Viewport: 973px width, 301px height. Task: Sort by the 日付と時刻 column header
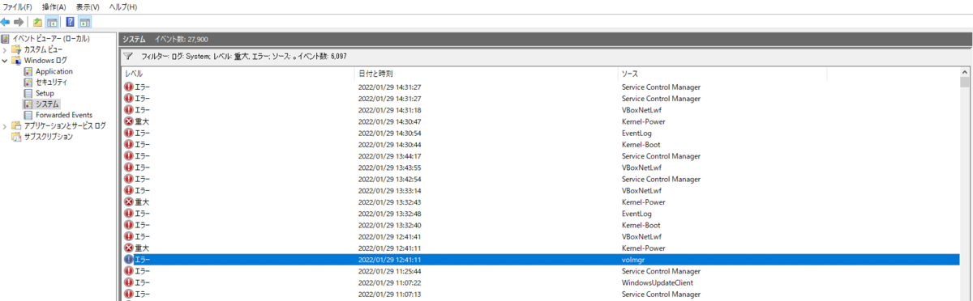click(486, 74)
